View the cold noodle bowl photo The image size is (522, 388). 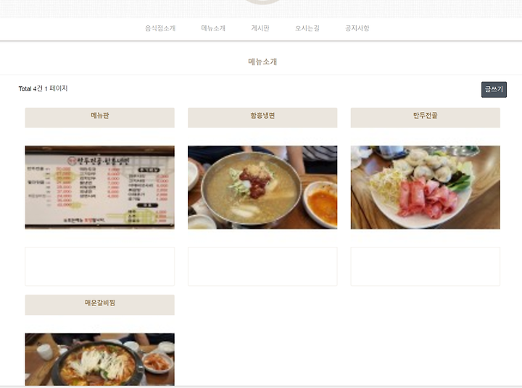[262, 187]
